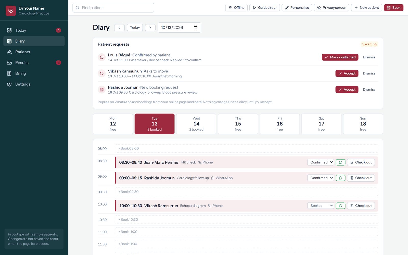Open status dropdown for Rashida Joomun appointment
Viewport: 408px width, 255px height.
(321, 178)
